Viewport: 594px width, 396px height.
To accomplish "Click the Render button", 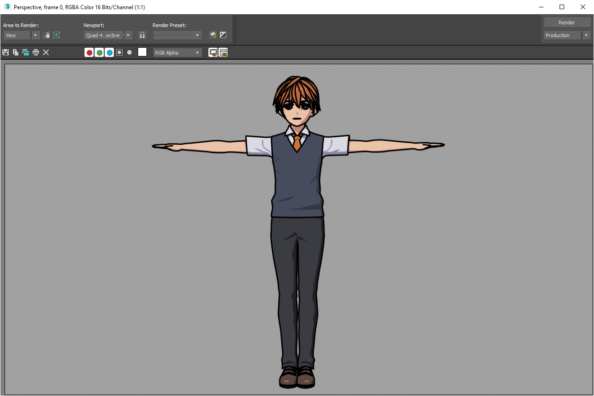I will pyautogui.click(x=566, y=22).
